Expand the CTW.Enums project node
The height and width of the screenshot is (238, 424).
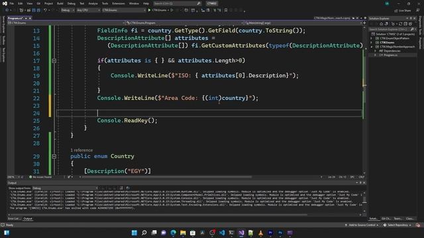pos(372,42)
